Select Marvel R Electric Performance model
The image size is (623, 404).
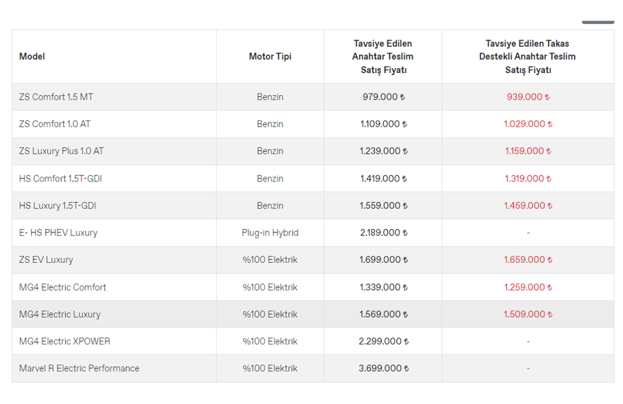pyautogui.click(x=79, y=369)
